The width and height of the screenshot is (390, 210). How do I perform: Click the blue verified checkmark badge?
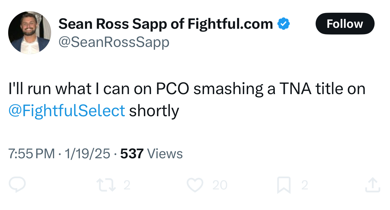(x=284, y=24)
